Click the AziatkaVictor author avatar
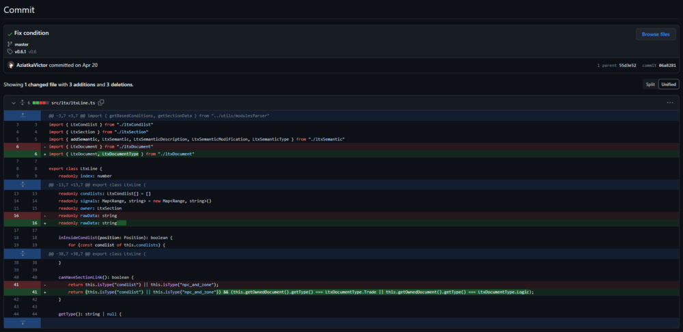The height and width of the screenshot is (332, 683). [10, 65]
